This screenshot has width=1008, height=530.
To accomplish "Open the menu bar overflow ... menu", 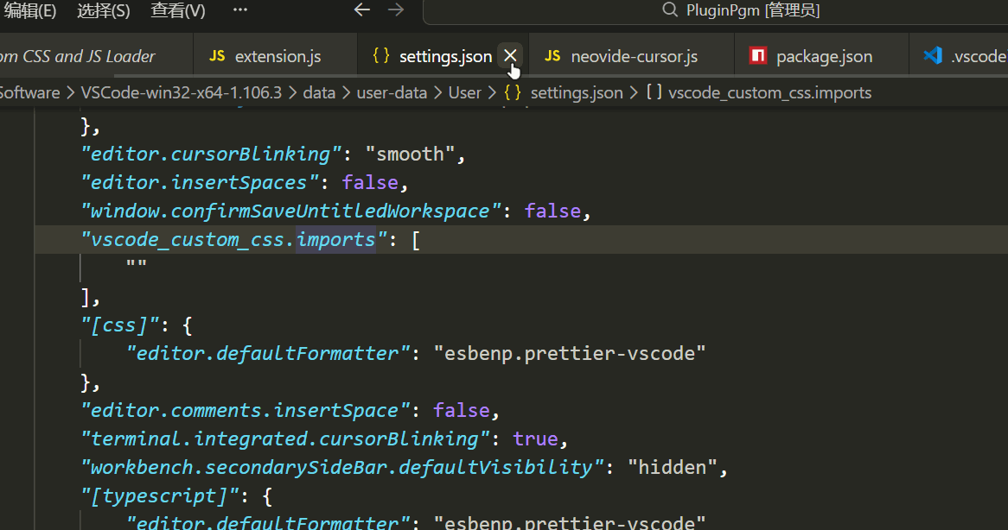I will tap(239, 11).
